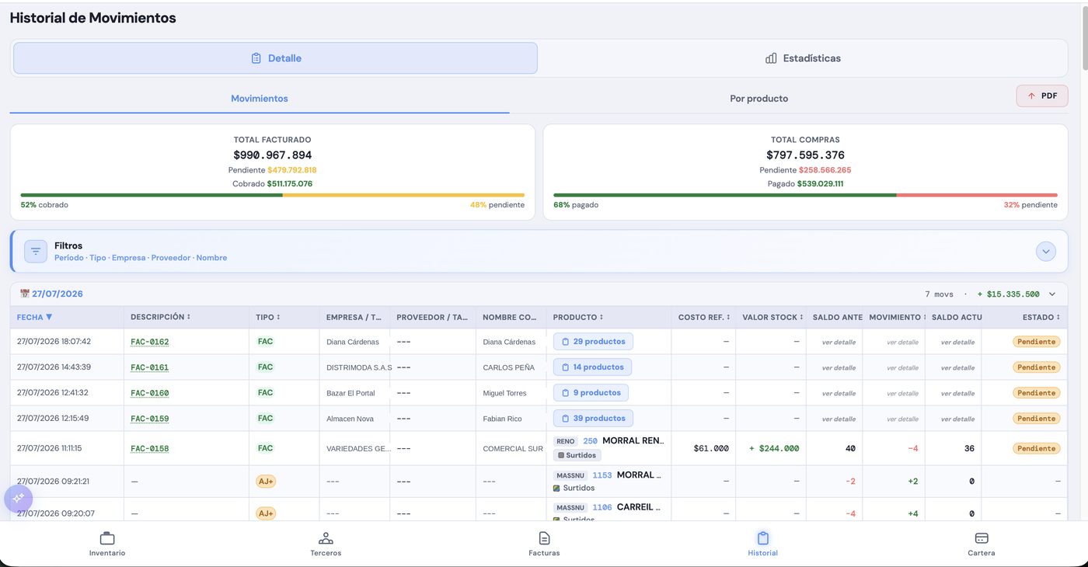Click the COMERCIAL SUR name cell
The height and width of the screenshot is (567, 1088).
pyautogui.click(x=513, y=449)
